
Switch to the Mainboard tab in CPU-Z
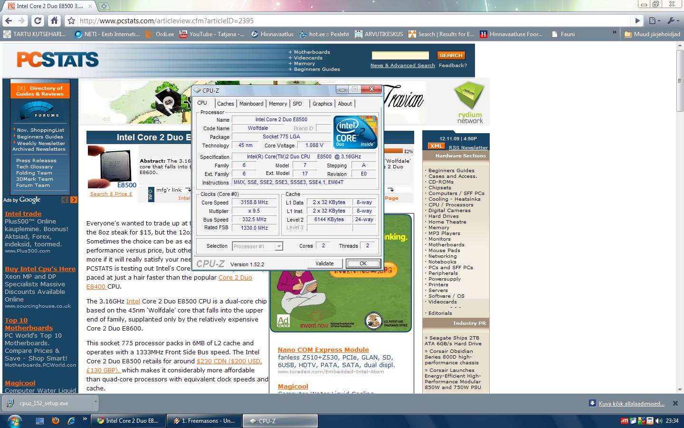pyautogui.click(x=251, y=104)
